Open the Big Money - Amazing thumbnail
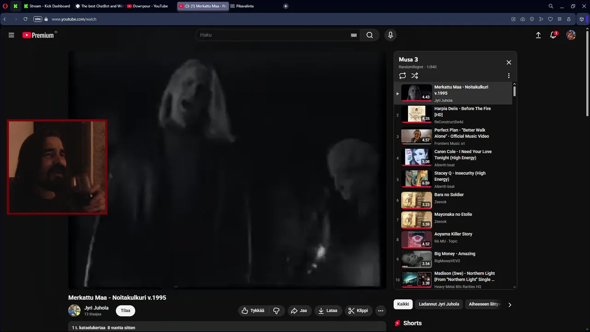This screenshot has width=590, height=332. point(417,260)
